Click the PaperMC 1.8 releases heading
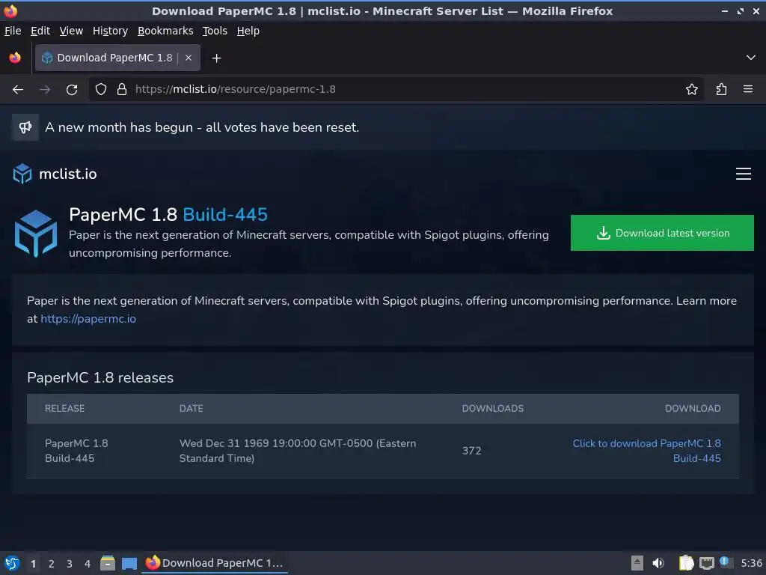The height and width of the screenshot is (575, 766). pos(100,378)
